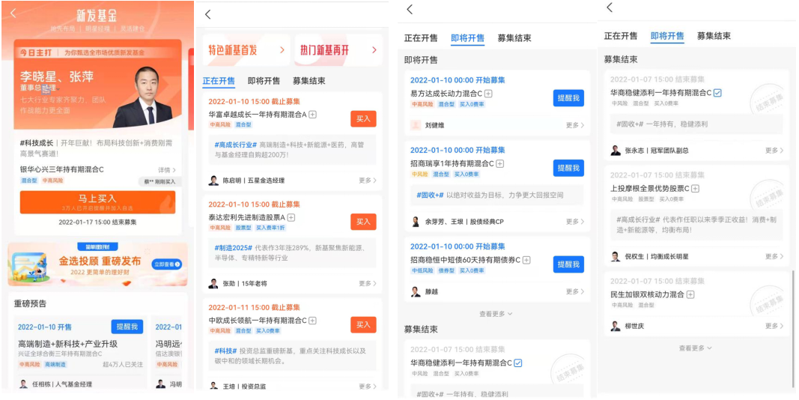Open #高成长行业# tag under 华富卓越成长
This screenshot has height=400, width=799.
[x=235, y=145]
